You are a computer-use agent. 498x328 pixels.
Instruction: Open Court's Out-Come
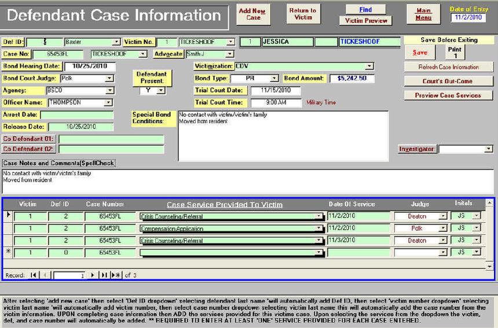pos(447,81)
